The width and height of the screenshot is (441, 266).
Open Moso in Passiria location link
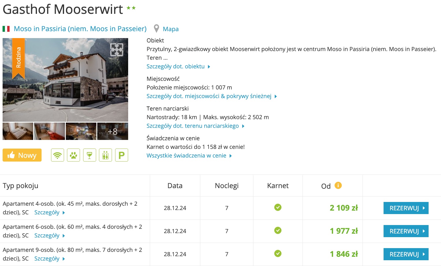tap(80, 29)
